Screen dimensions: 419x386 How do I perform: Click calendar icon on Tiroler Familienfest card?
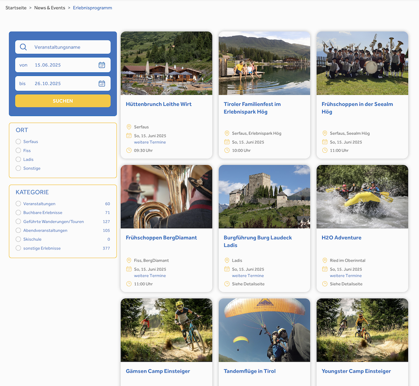point(227,142)
